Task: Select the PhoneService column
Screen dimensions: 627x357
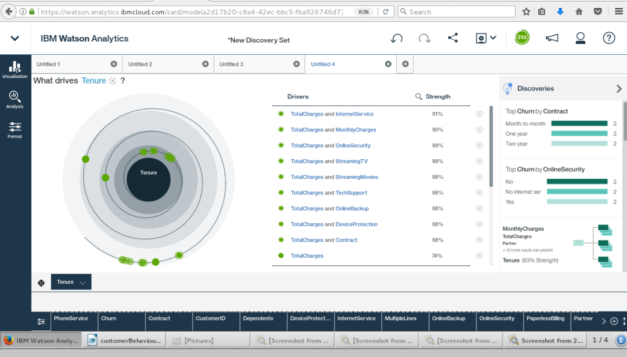Action: pyautogui.click(x=74, y=321)
